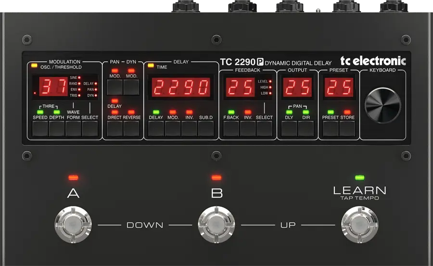Push the F.BACK button
Screen dimensions: 433x266
click(231, 129)
